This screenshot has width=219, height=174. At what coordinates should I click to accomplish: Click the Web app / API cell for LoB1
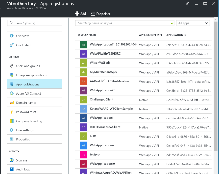(x=149, y=137)
